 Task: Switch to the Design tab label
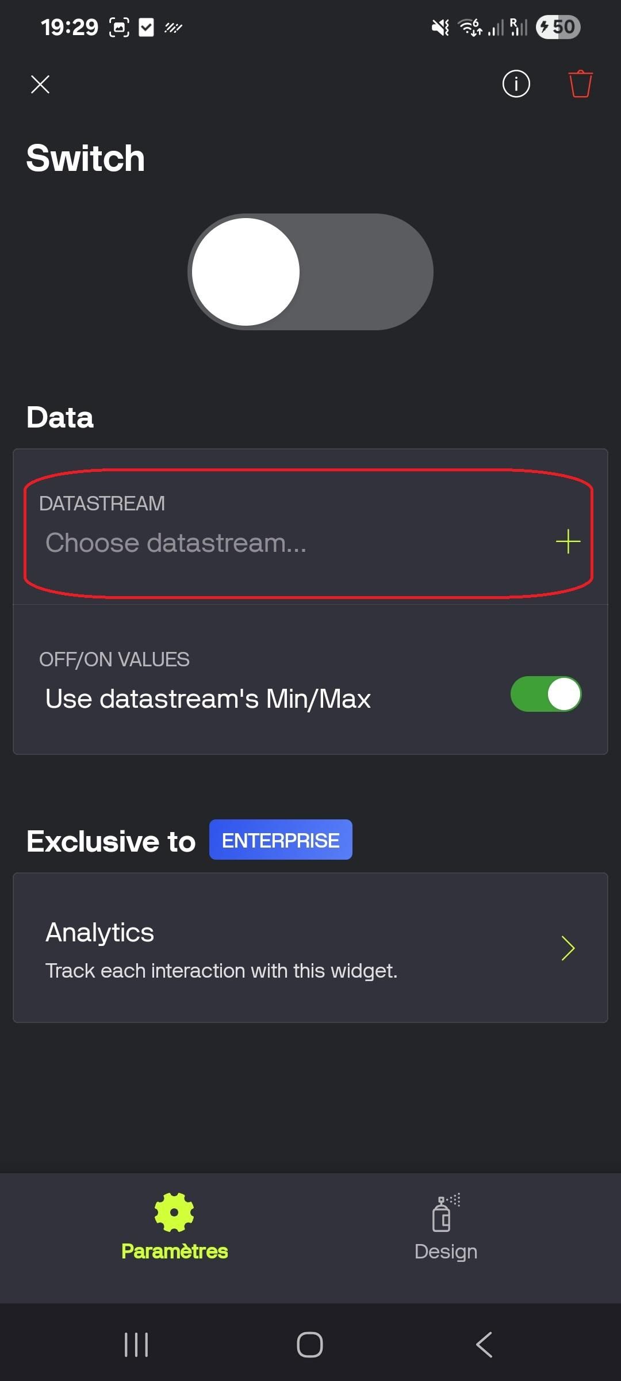coord(446,1252)
